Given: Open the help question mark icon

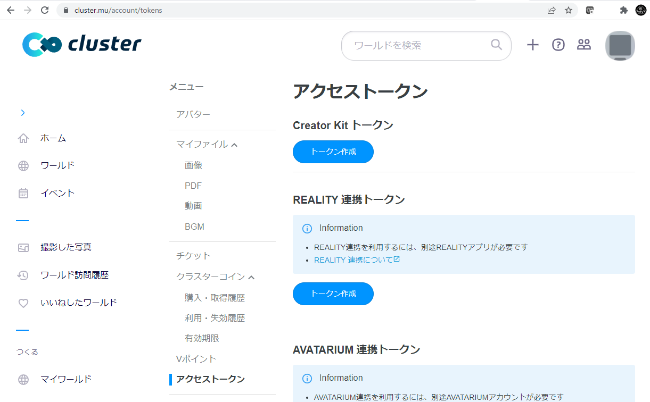Looking at the screenshot, I should coord(558,45).
